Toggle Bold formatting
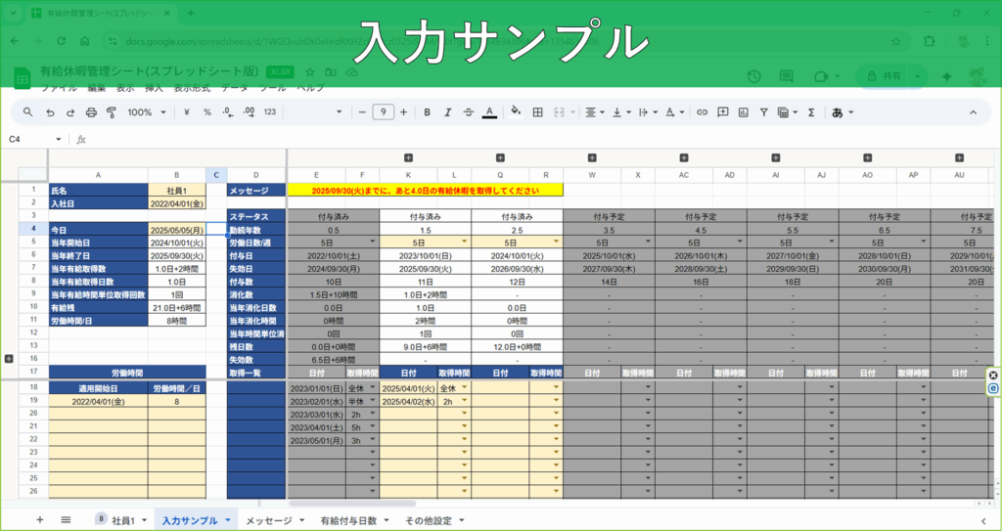This screenshot has height=531, width=1002. click(427, 111)
